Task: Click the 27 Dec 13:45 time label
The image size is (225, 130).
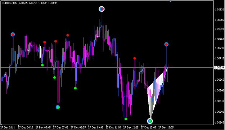Action: click(x=149, y=127)
